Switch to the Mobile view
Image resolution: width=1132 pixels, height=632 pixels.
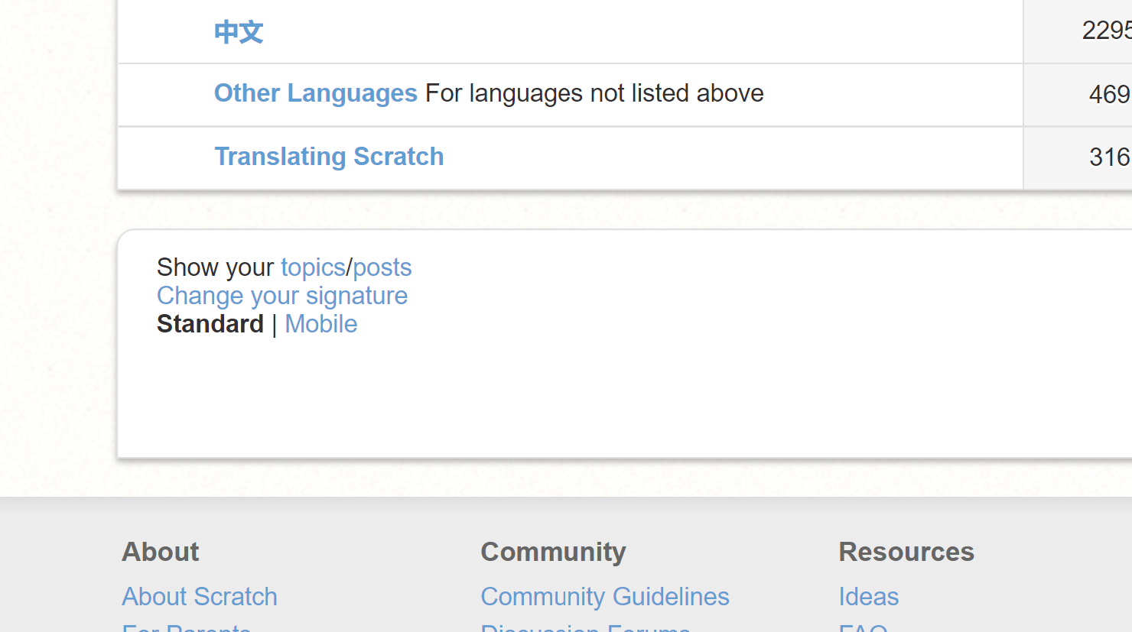[321, 324]
